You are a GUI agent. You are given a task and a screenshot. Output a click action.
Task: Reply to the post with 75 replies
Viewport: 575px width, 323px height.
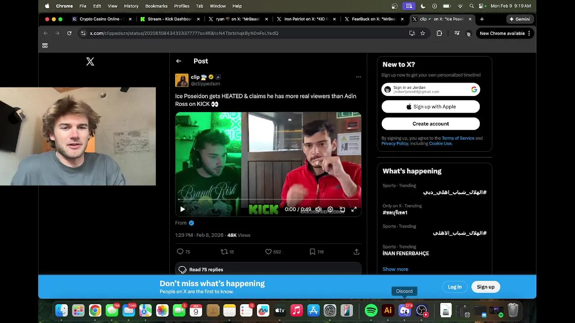click(x=183, y=252)
